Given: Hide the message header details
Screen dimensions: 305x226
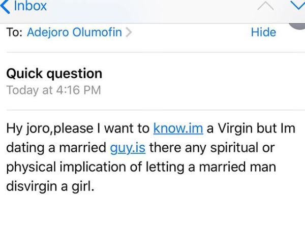Looking at the screenshot, I should 263,33.
